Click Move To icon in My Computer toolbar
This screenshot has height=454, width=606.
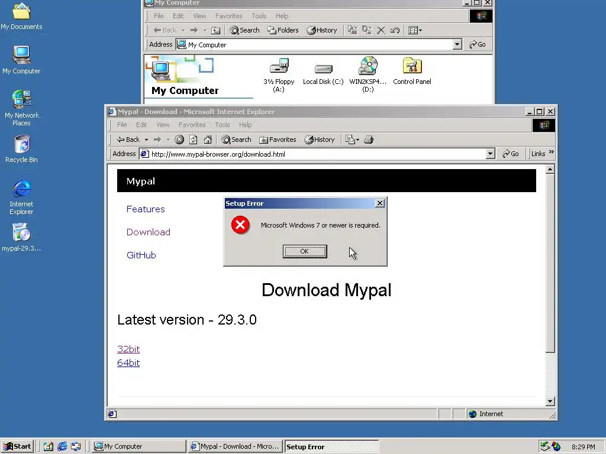click(x=353, y=30)
